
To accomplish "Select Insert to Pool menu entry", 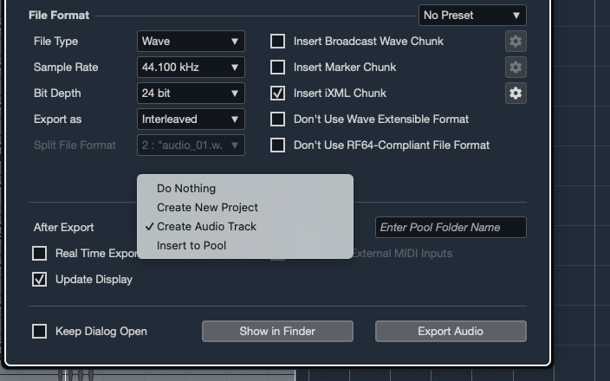I will pos(191,245).
